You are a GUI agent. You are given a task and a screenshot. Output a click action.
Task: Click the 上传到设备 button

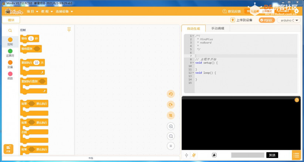pyautogui.click(x=241, y=20)
